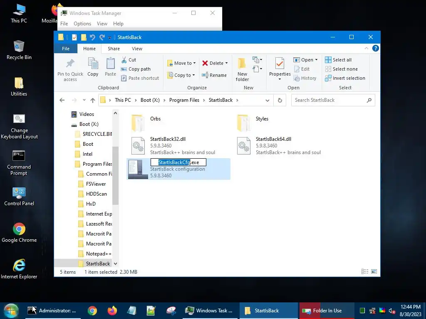Customize Quick Access Toolbar dropdown arrow
The image size is (426, 319).
tap(109, 37)
